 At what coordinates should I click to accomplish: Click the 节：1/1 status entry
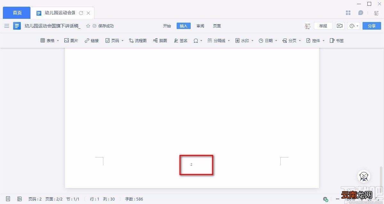click(x=73, y=199)
